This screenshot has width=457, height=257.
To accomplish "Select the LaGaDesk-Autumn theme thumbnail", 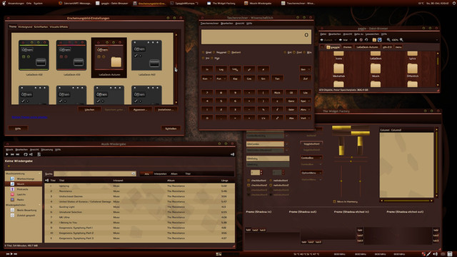I will [x=109, y=58].
